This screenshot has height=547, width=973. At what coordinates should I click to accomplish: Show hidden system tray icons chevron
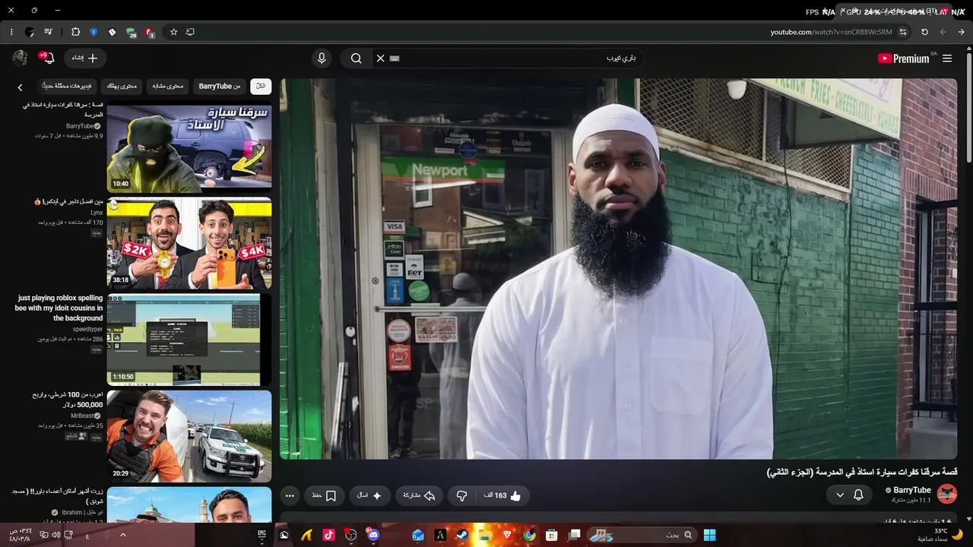click(123, 535)
